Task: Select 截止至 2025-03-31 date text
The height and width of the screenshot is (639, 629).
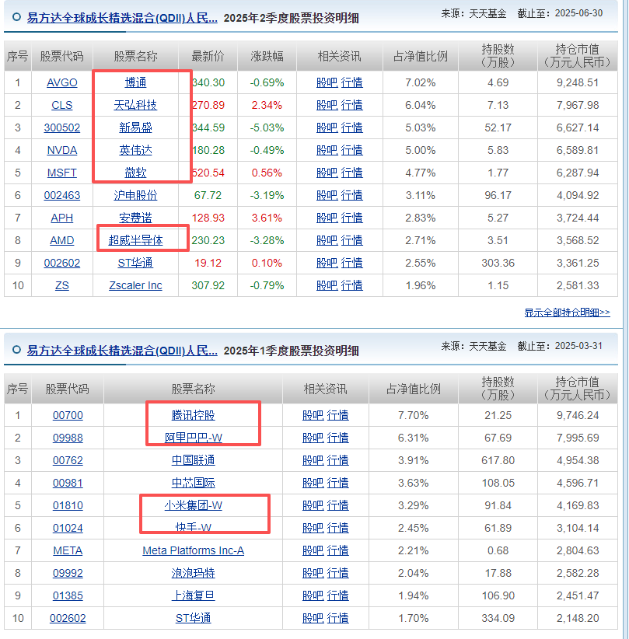Action: pos(560,346)
